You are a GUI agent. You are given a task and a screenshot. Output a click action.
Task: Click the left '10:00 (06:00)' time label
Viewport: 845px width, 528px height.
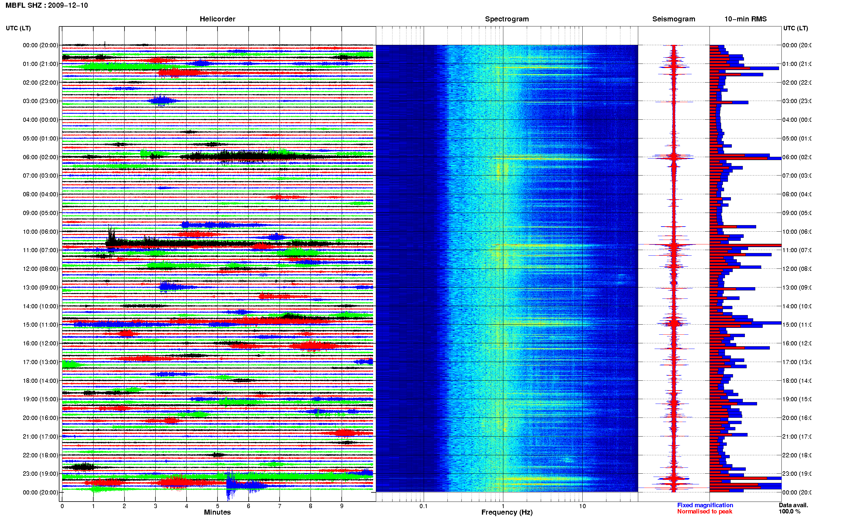click(40, 232)
